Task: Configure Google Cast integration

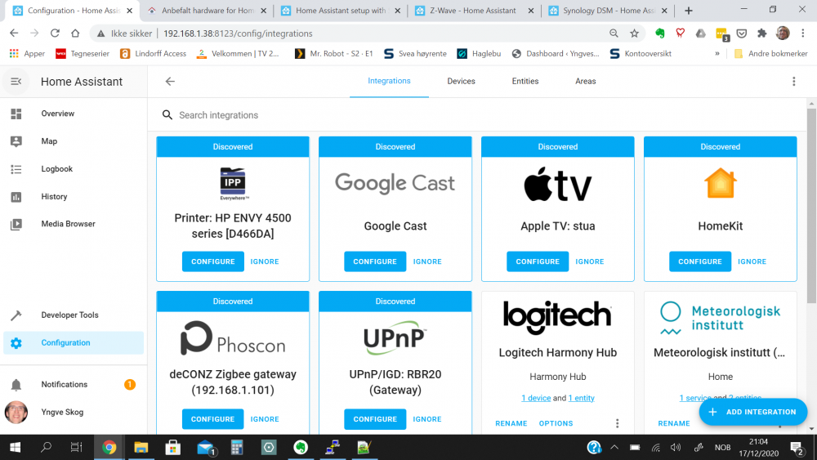Action: pos(375,261)
